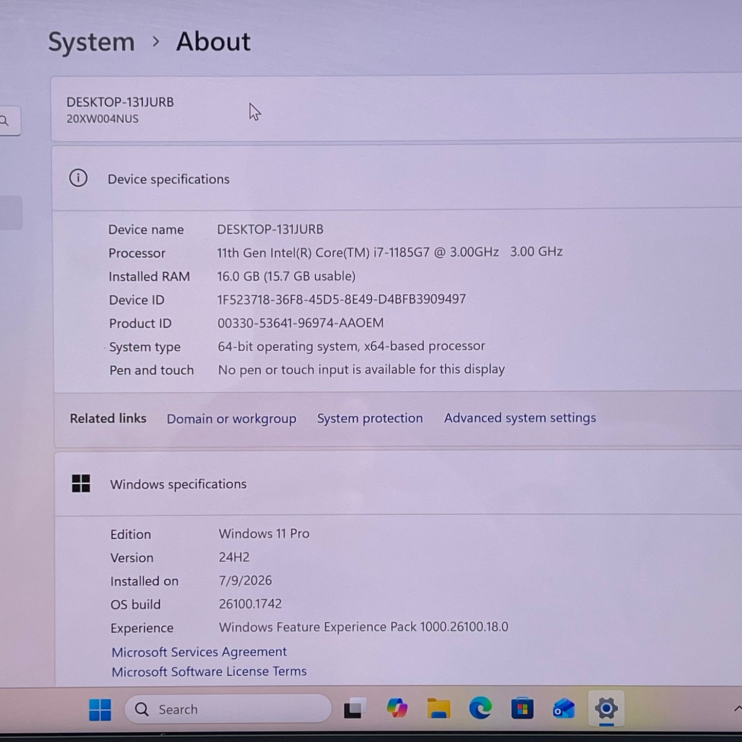Open Task View from the taskbar
This screenshot has height=742, width=742.
pyautogui.click(x=354, y=709)
